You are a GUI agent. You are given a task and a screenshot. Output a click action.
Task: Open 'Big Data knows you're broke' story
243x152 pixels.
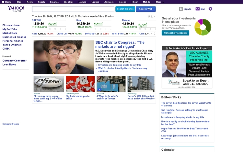click(x=78, y=97)
